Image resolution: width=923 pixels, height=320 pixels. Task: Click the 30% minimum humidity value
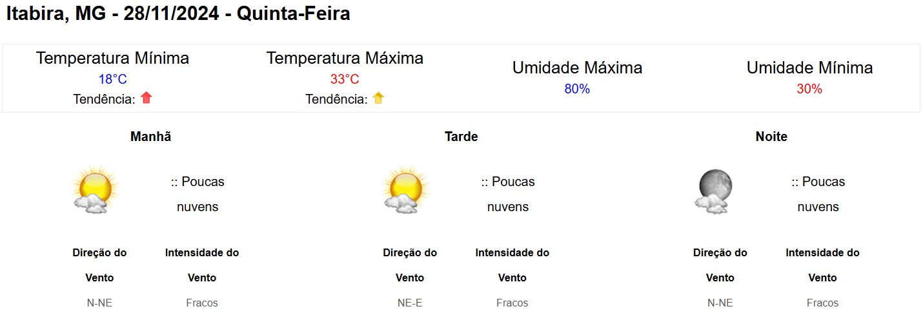point(809,89)
